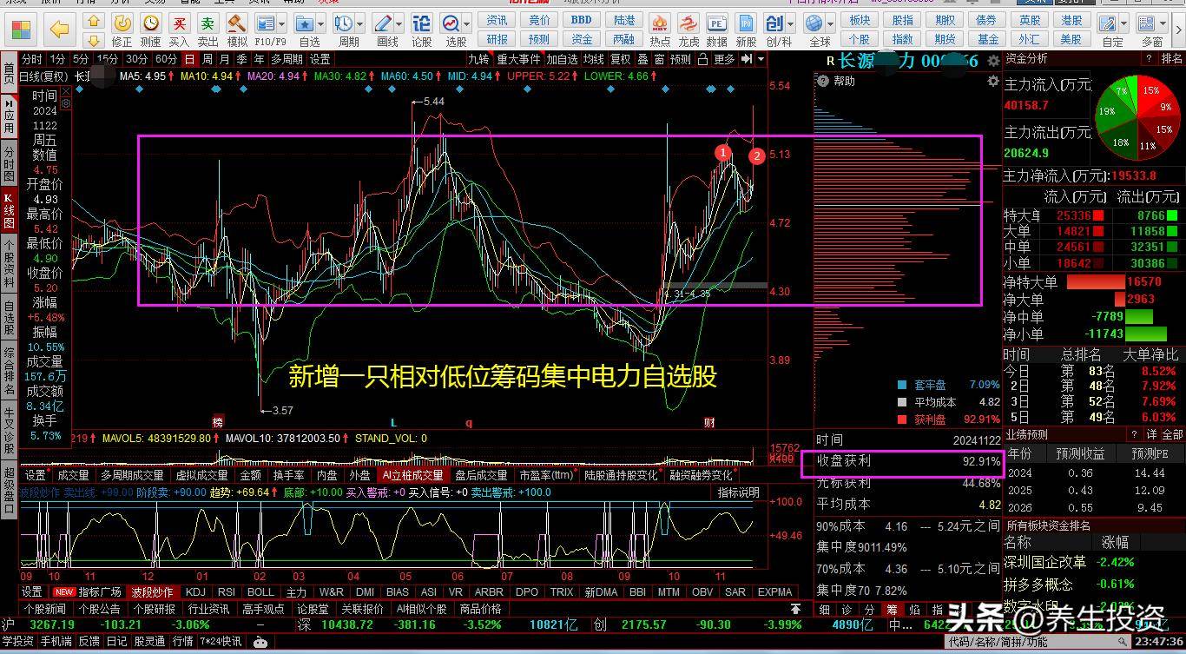
Task: Click the 买入 buy icon
Action: (179, 23)
